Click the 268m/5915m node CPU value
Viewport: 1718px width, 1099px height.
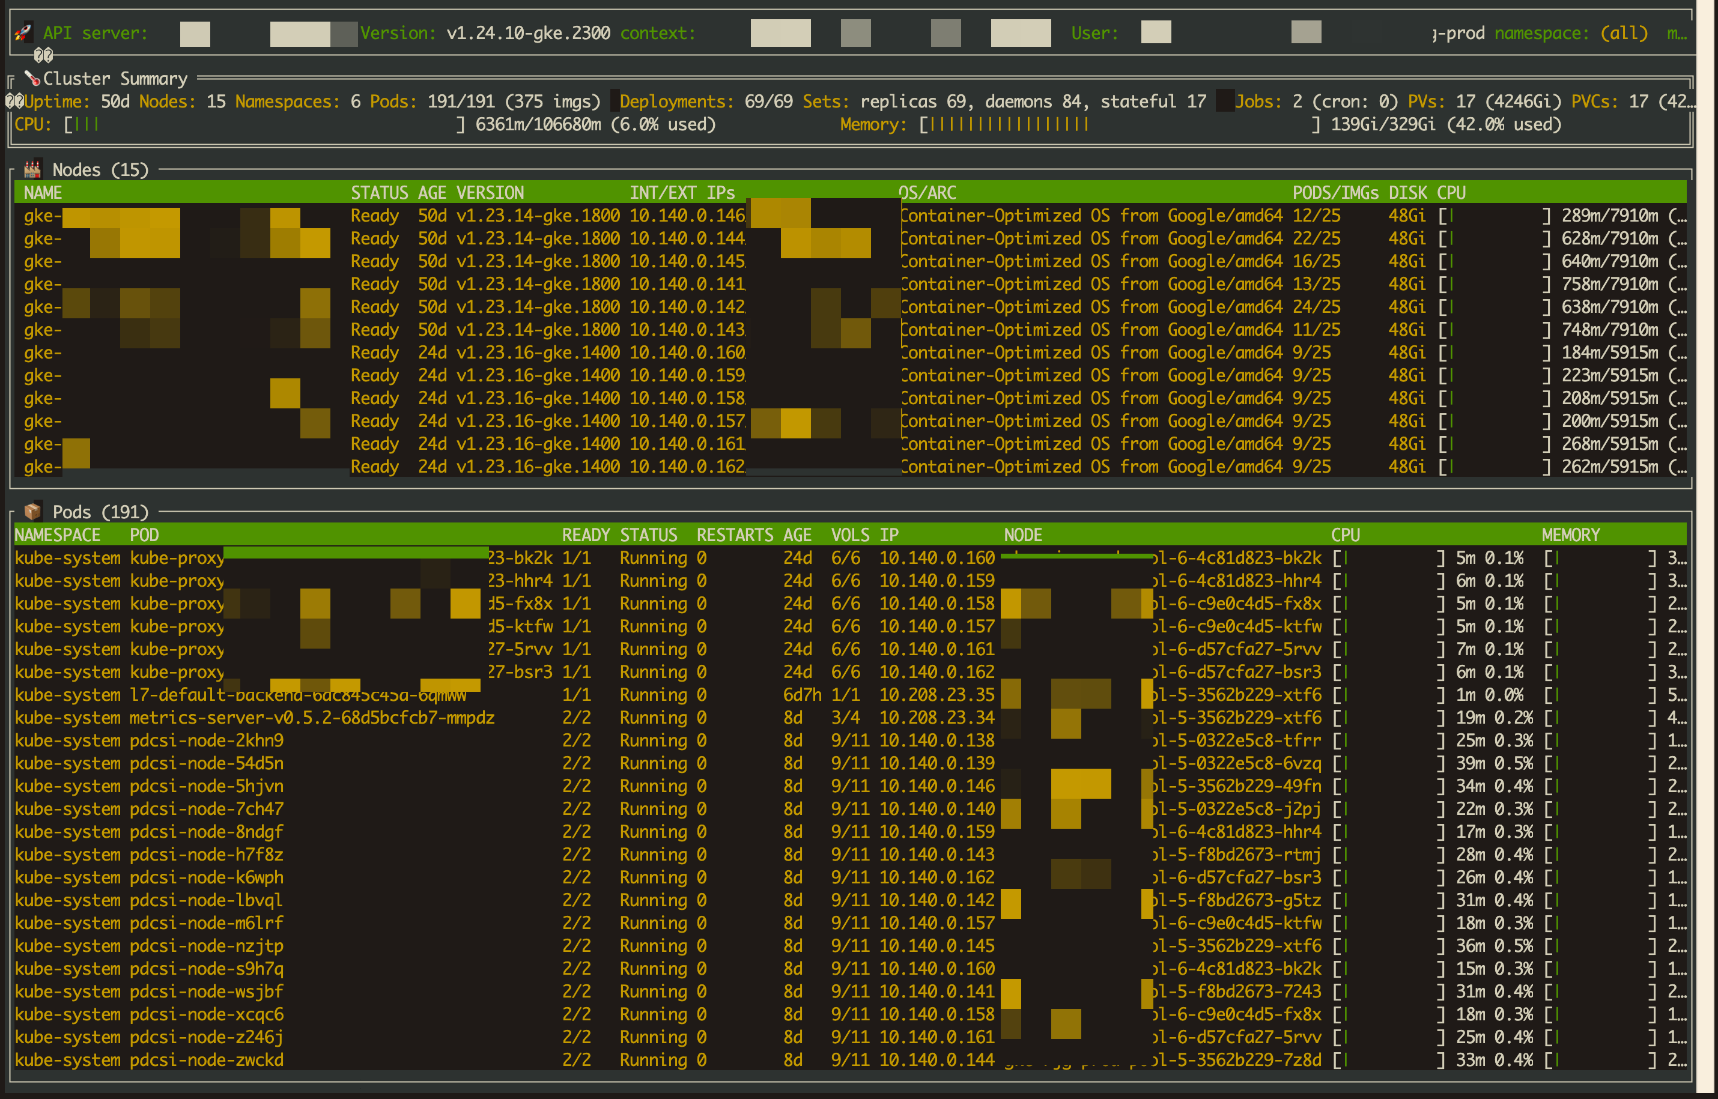click(x=1609, y=444)
